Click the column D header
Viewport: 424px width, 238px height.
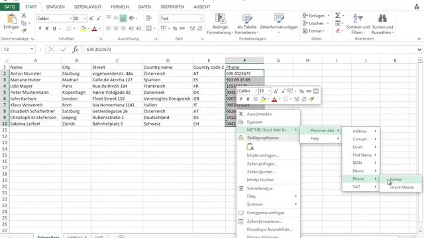pos(168,60)
